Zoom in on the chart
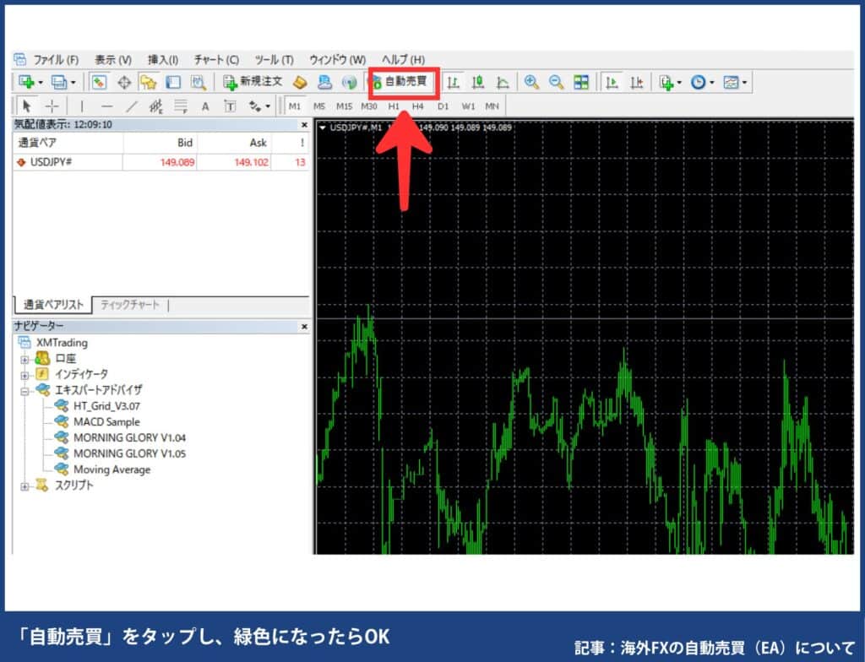The image size is (865, 662). pyautogui.click(x=530, y=82)
